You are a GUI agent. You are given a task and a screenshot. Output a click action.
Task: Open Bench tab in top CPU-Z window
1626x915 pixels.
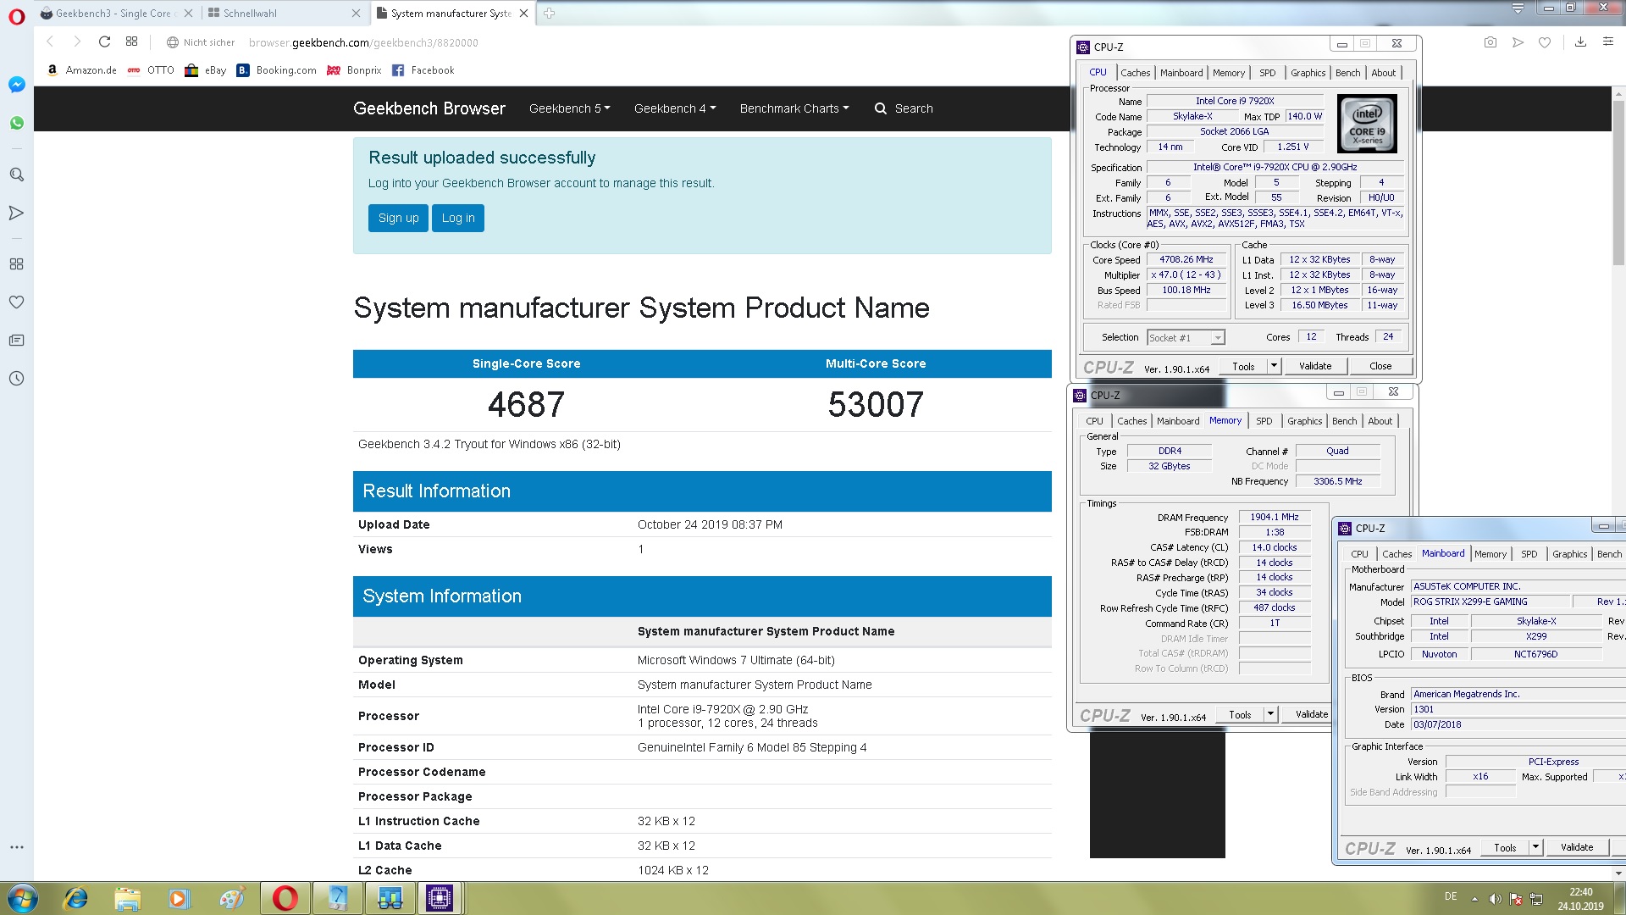click(1347, 73)
